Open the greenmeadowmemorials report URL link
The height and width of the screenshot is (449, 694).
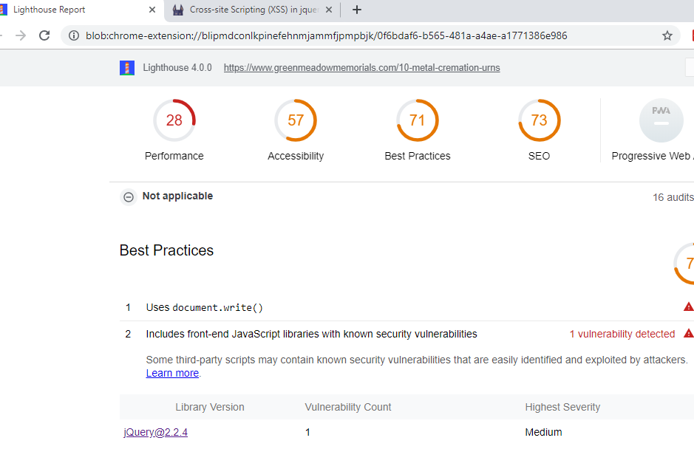(361, 67)
